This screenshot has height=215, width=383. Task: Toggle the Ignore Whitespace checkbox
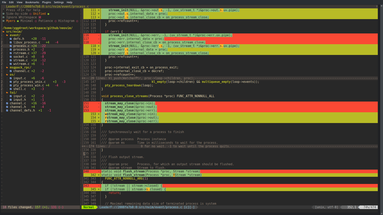pyautogui.click(x=40, y=17)
